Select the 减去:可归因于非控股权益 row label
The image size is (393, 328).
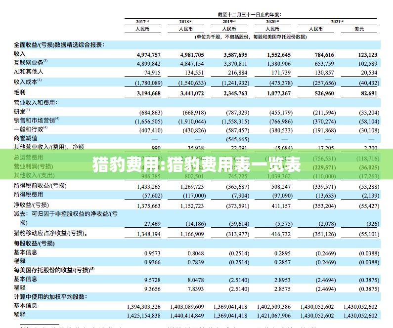tap(65, 218)
